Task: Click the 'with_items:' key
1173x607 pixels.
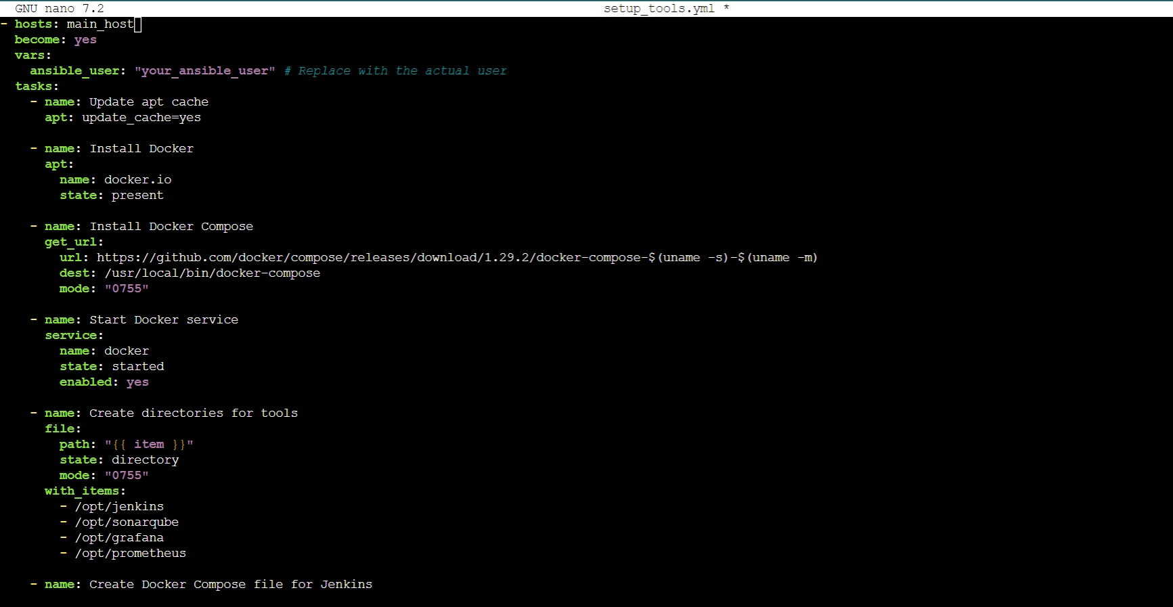Action: (x=85, y=491)
